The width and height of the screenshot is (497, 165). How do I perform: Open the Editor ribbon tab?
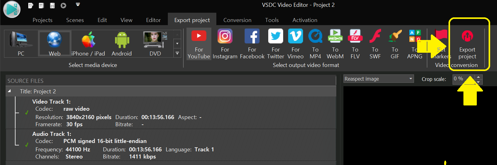(153, 20)
